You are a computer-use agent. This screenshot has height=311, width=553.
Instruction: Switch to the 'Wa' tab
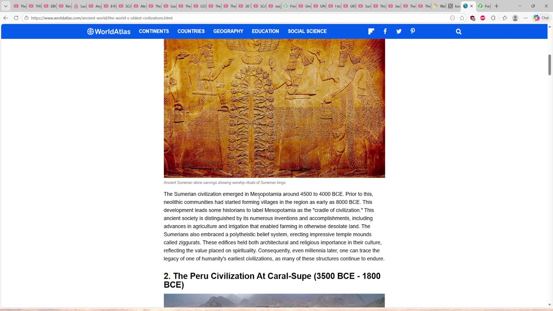439,6
